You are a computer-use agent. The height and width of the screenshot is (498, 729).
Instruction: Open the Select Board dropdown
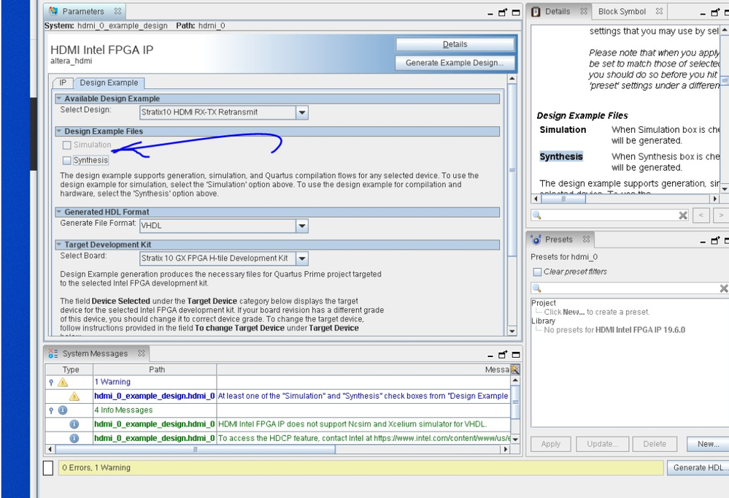click(x=301, y=258)
